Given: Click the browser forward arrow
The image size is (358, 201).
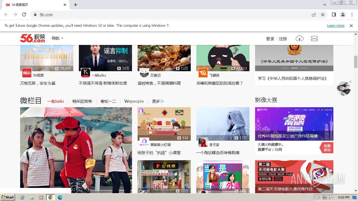Looking at the screenshot, I should (x=15, y=15).
